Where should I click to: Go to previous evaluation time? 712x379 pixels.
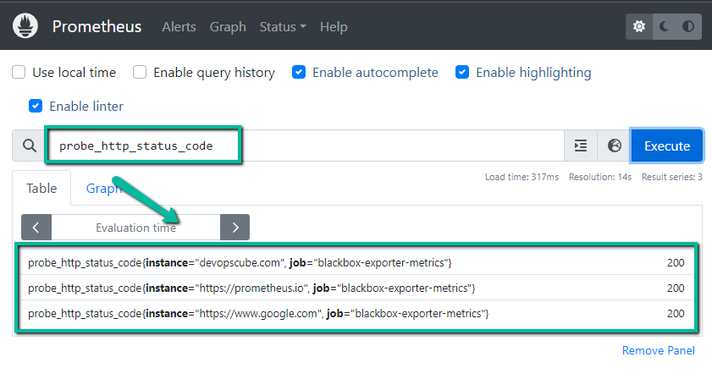coord(36,227)
